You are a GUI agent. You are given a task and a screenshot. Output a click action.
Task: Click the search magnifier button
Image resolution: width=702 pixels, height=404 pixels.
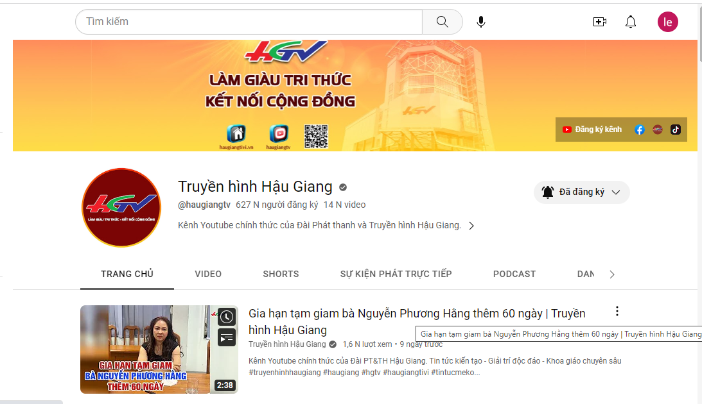(442, 21)
